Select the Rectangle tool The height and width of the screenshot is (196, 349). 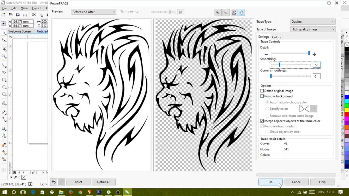4,80
